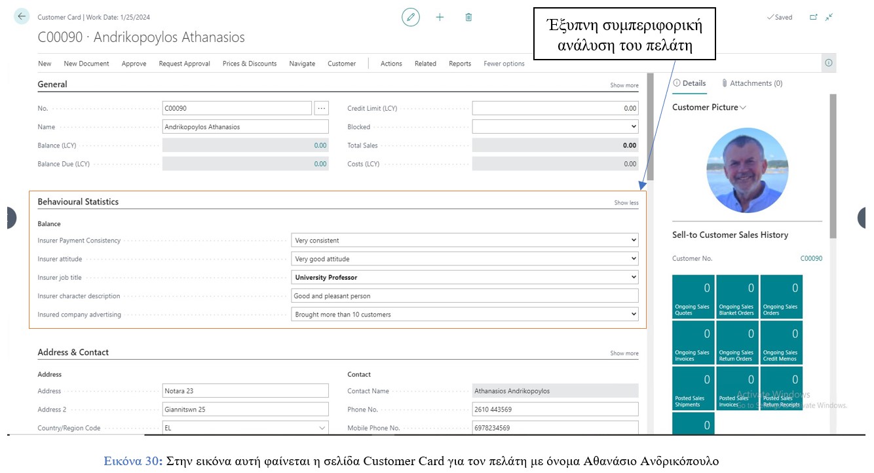Screen dimensions: 874x473
Task: Click the Insurer character description field
Action: (x=465, y=296)
